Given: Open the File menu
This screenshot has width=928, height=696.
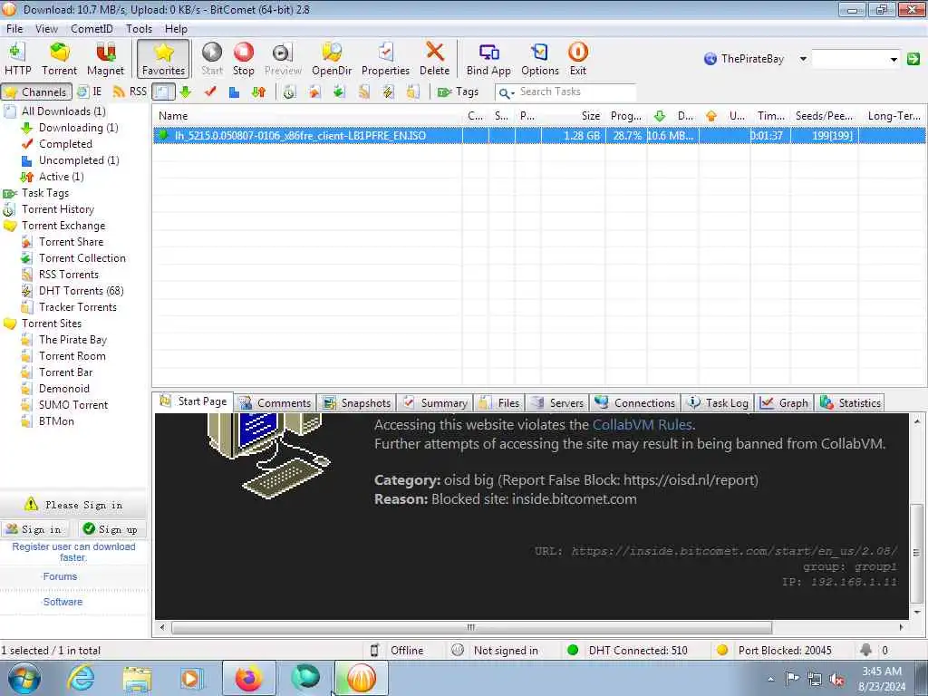Looking at the screenshot, I should pos(14,28).
